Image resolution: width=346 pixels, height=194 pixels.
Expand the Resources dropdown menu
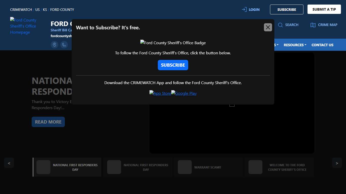[295, 45]
